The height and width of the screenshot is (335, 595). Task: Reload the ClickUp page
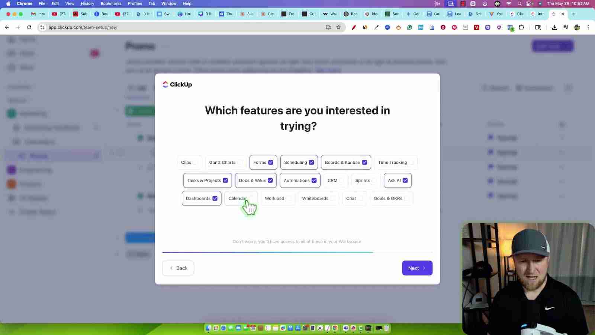29,27
